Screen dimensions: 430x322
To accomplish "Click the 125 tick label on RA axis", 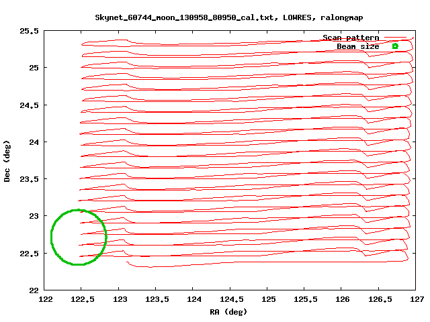I will [x=269, y=299].
